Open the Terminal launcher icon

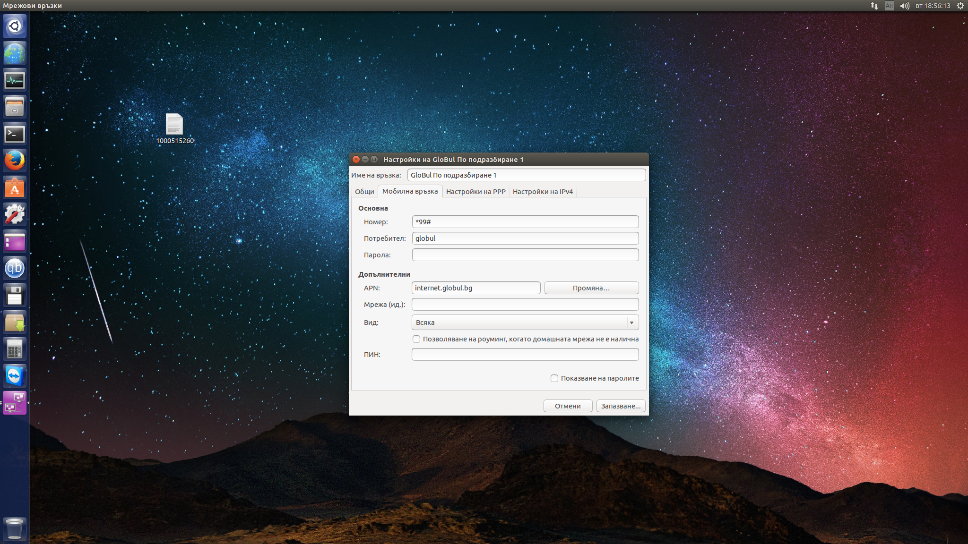[15, 134]
